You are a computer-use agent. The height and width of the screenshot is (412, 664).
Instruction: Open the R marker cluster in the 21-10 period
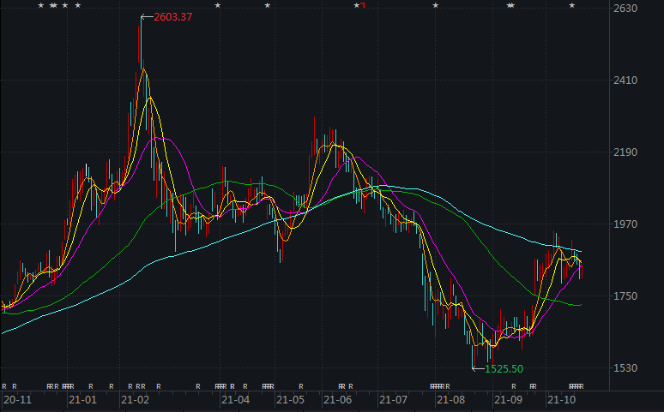coord(576,386)
